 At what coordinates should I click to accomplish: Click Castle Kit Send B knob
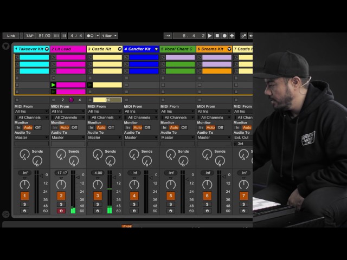[110, 161]
